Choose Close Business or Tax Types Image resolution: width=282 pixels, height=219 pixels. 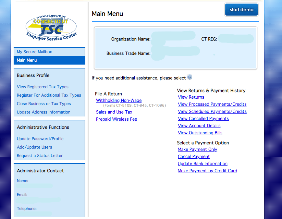point(44,104)
